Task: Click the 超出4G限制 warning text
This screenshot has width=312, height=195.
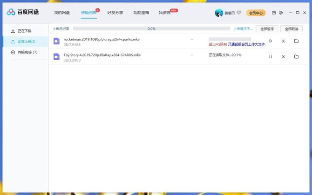Action: tap(217, 44)
